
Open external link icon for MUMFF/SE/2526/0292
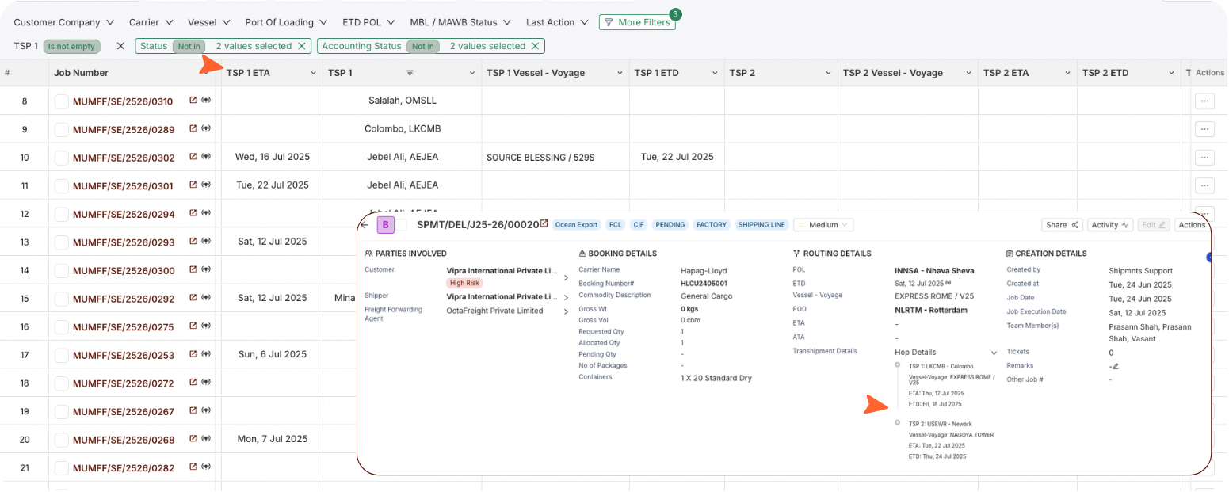(193, 299)
